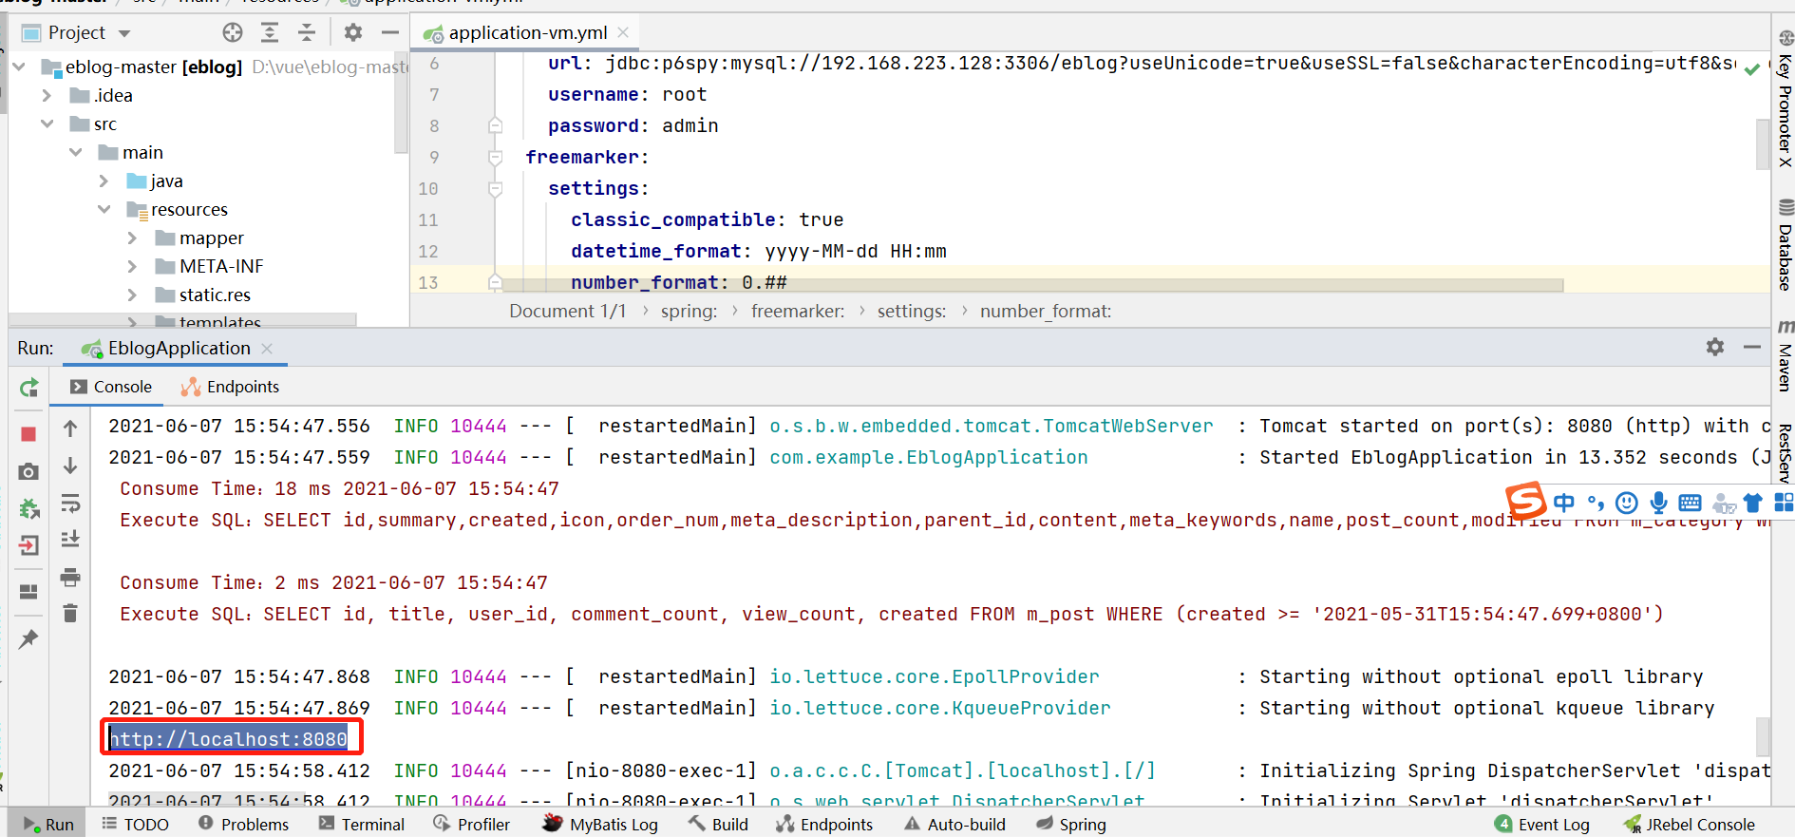1795x837 pixels.
Task: Click the Exit run icon
Action: pos(29,545)
